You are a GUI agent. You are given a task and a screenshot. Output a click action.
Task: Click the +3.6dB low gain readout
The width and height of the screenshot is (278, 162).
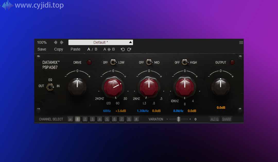[120, 111]
